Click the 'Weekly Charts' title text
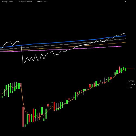This screenshot has width=136, height=136. point(7,2)
